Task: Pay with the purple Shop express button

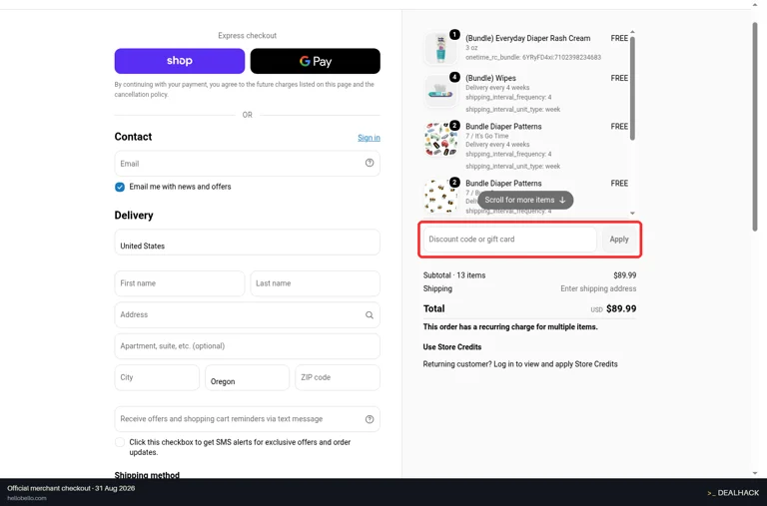Action: 180,61
